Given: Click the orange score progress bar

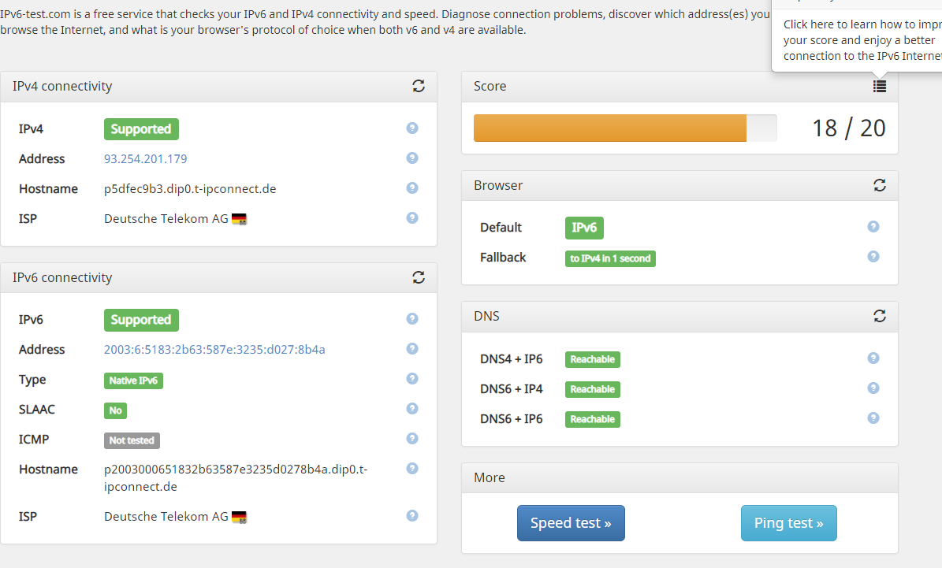Looking at the screenshot, I should click(x=610, y=128).
